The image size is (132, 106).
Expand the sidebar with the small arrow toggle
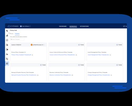coord(9,33)
